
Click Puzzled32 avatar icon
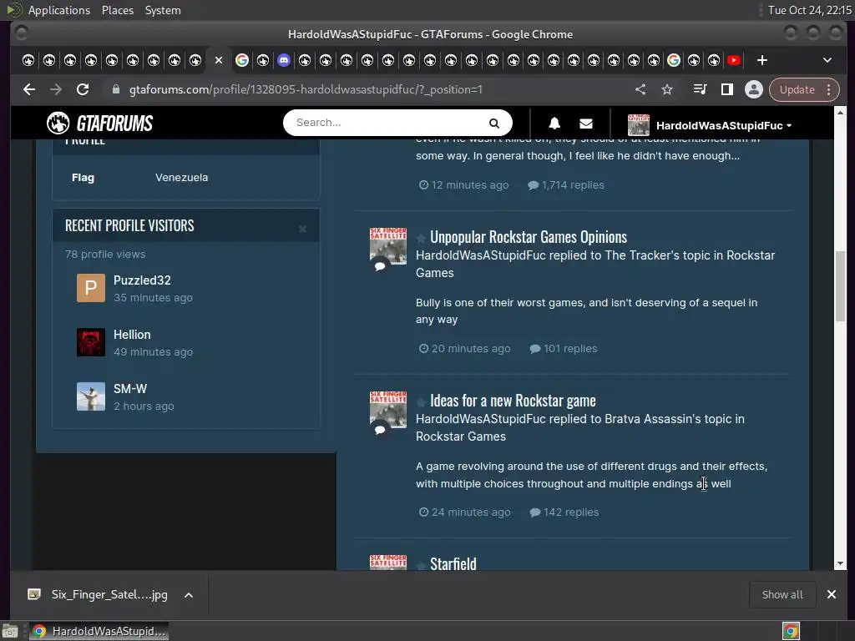(x=91, y=288)
